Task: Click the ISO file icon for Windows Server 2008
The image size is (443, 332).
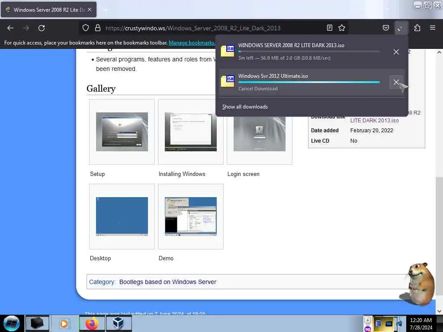Action: 228,51
